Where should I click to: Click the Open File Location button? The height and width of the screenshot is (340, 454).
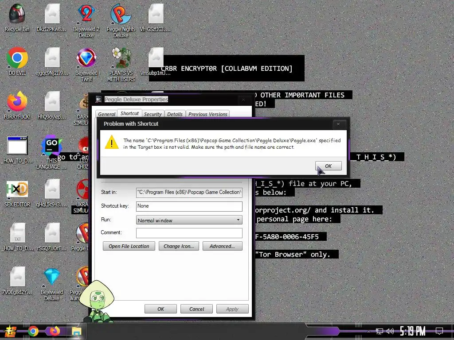pos(129,246)
